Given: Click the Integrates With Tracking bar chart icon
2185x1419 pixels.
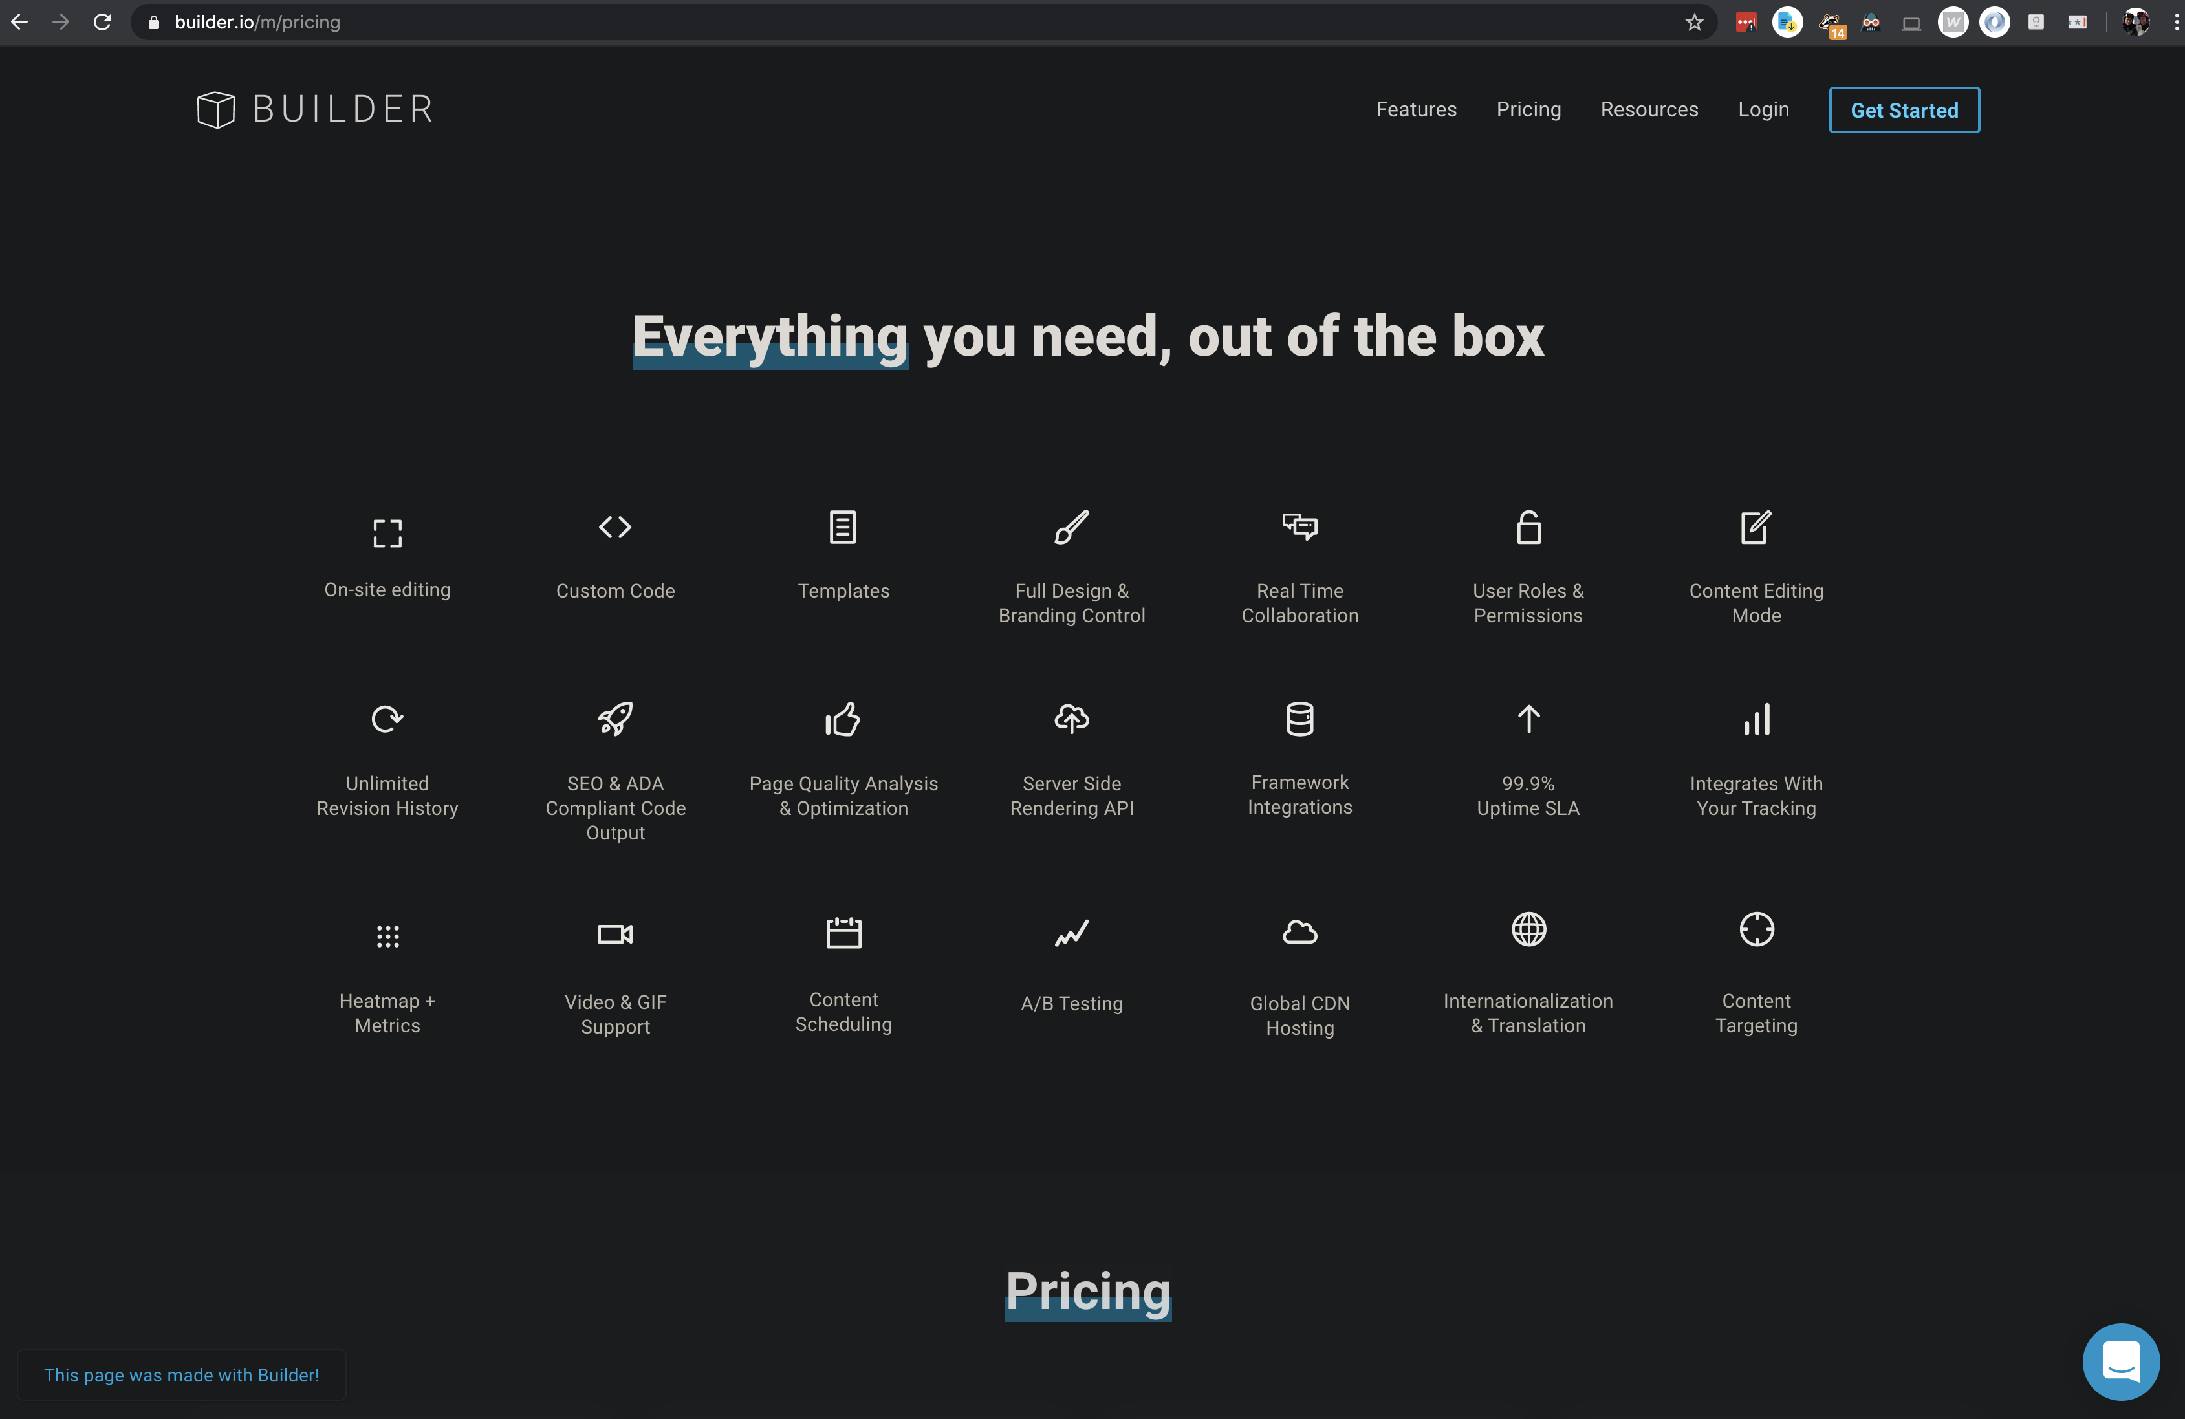Looking at the screenshot, I should [x=1756, y=720].
